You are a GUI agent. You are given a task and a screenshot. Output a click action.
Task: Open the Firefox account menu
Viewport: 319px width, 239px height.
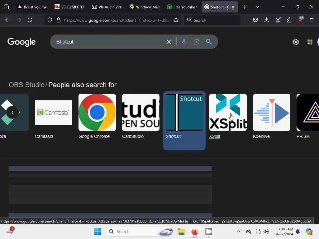278,20
